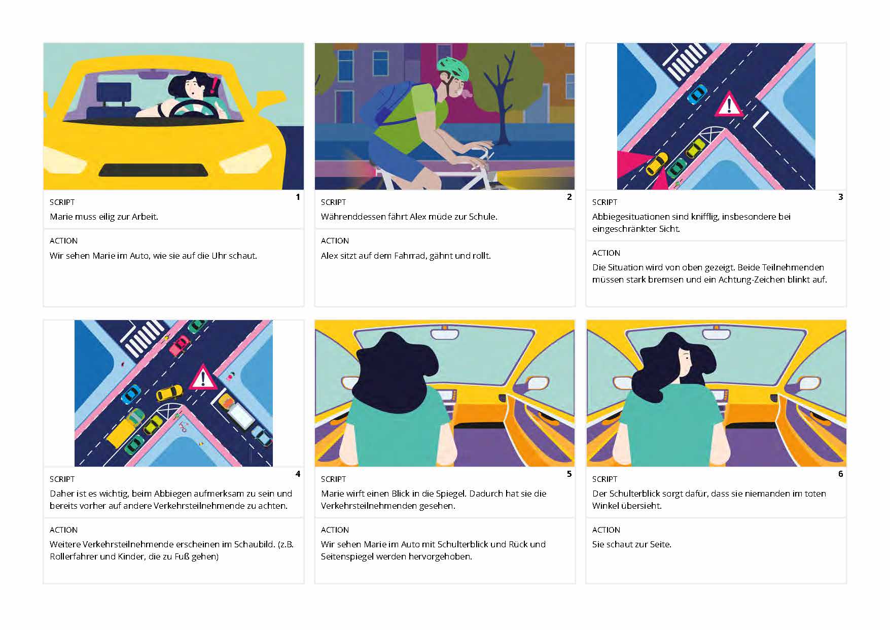Screen dimensions: 890x630
Task: Click the green bicycle helmet on Alex
Action: (x=453, y=68)
